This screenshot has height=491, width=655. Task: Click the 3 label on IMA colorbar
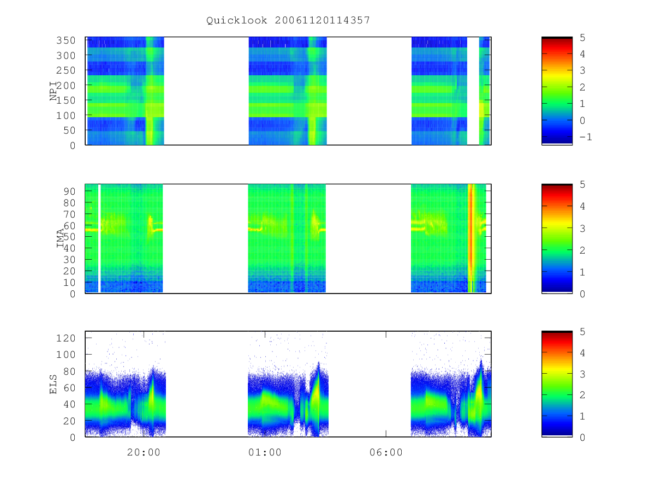pos(582,228)
